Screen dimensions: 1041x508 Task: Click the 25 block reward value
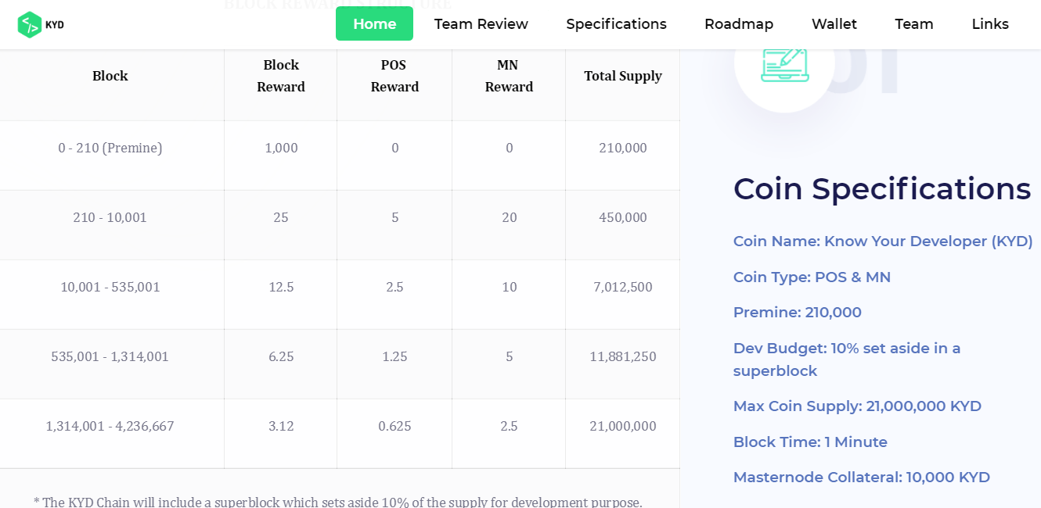pyautogui.click(x=281, y=217)
